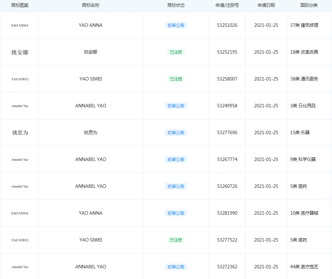Click registration number 53267774
The height and width of the screenshot is (279, 332).
[227, 159]
